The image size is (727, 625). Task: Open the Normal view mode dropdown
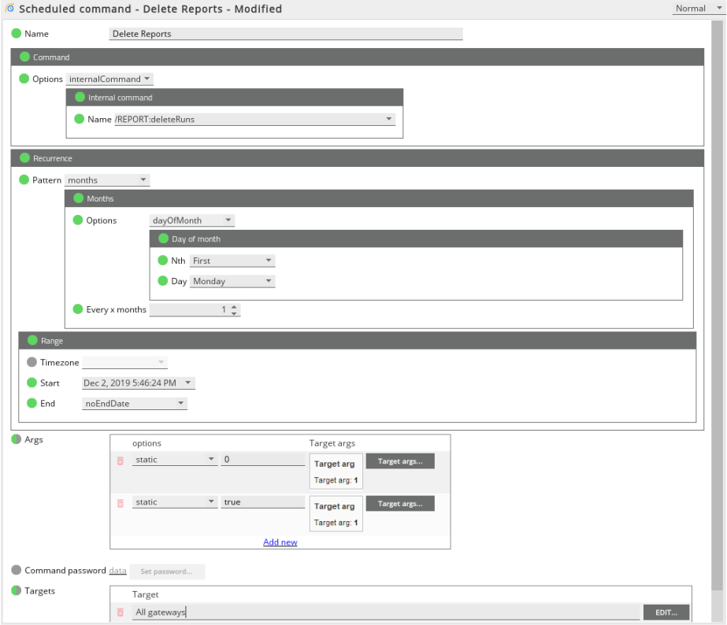(x=698, y=9)
